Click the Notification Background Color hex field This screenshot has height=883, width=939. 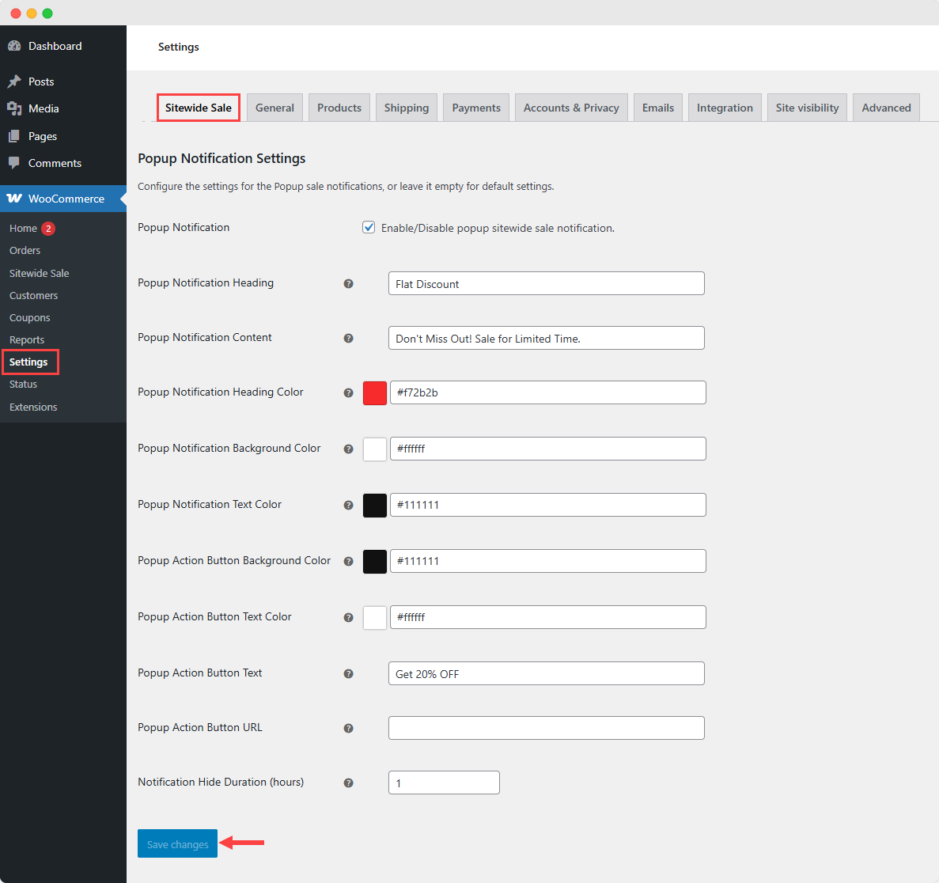click(x=548, y=449)
